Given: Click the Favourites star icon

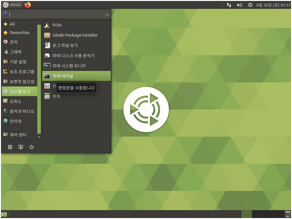Looking at the screenshot, I should point(6,33).
